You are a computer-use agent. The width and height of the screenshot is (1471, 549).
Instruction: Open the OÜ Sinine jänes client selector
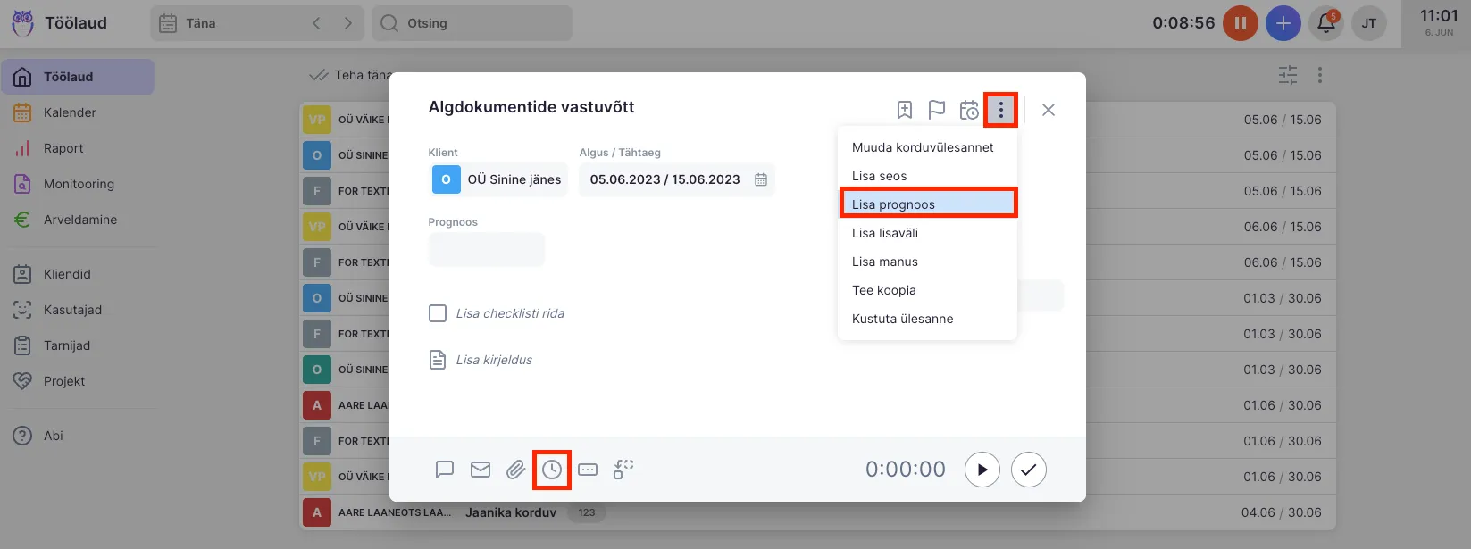pyautogui.click(x=498, y=179)
